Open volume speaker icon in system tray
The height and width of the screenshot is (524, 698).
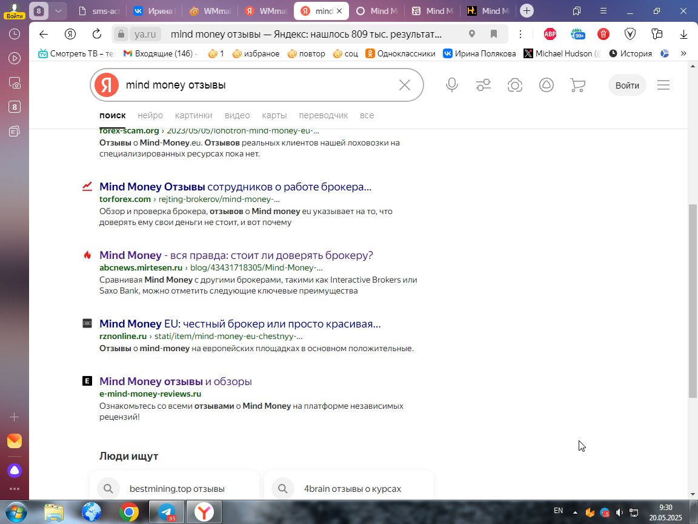click(619, 513)
